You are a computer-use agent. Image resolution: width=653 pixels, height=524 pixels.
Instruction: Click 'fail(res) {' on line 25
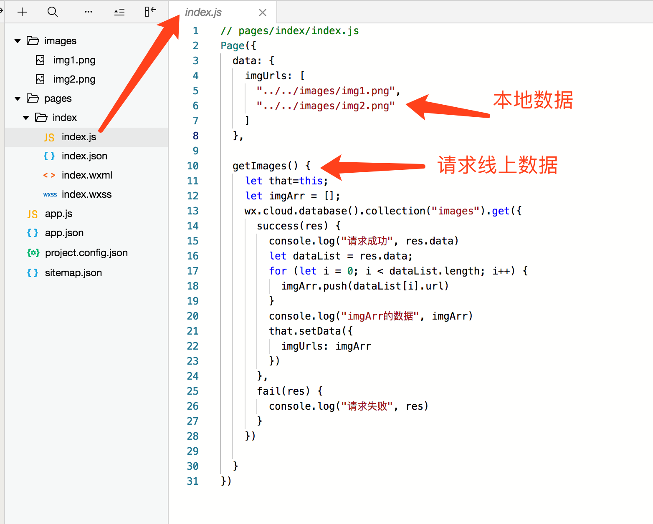point(290,391)
